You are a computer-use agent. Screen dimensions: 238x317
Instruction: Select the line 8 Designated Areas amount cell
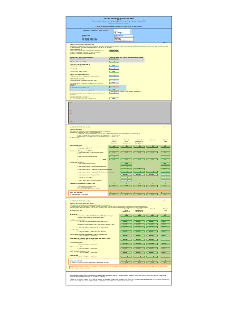(114, 80)
